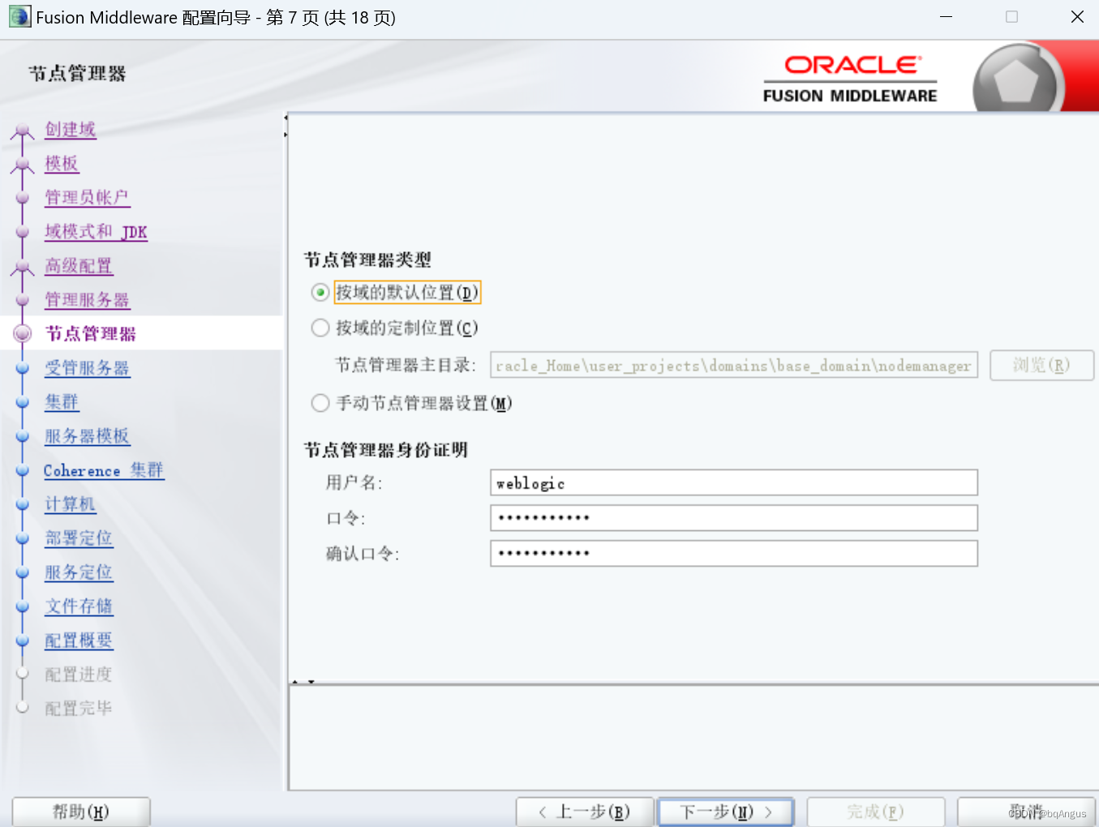This screenshot has width=1099, height=827.
Task: Open the 文件存储 step link
Action: (79, 606)
